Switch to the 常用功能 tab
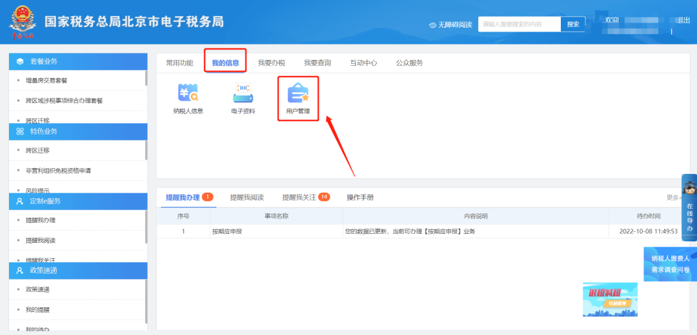This screenshot has width=697, height=335. (179, 63)
